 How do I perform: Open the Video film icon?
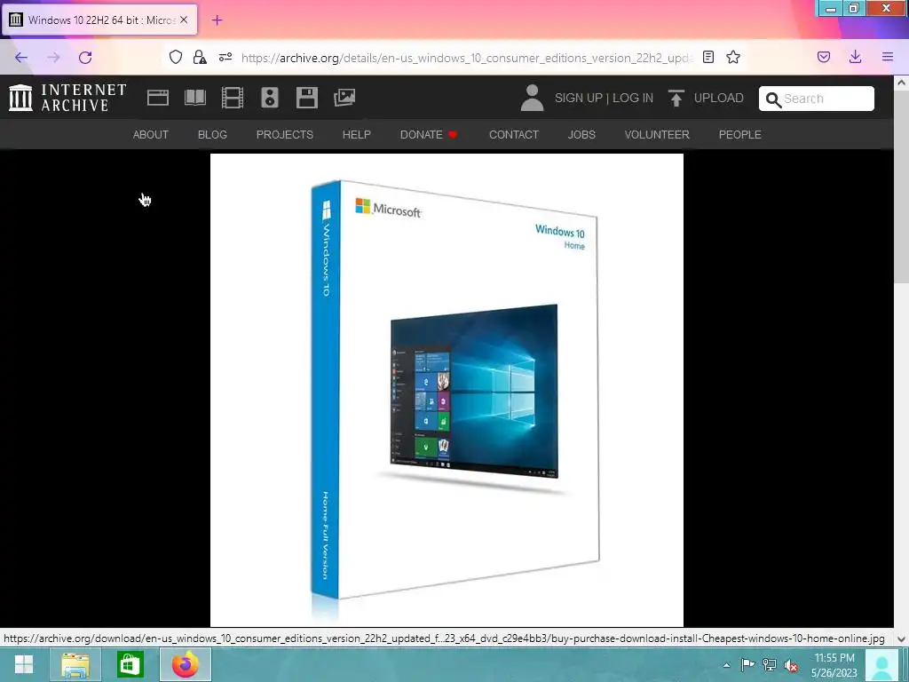[233, 98]
